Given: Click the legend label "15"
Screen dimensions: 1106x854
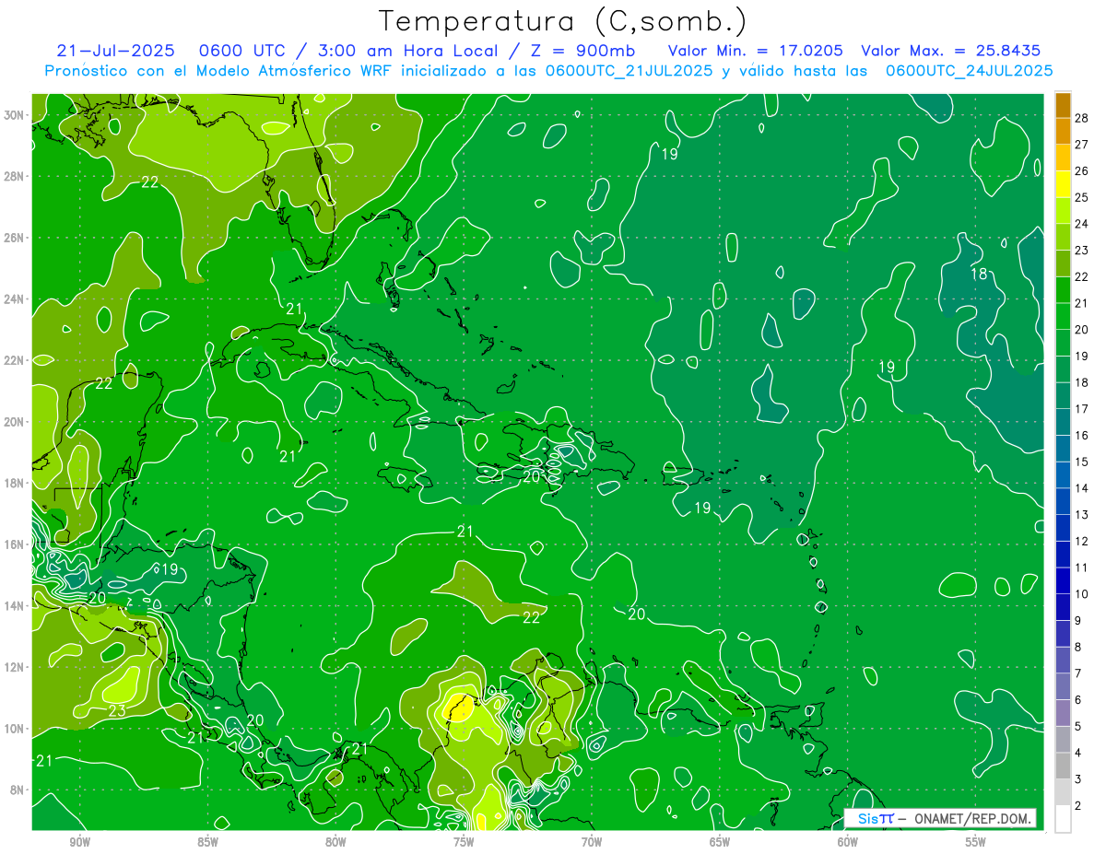Looking at the screenshot, I should coord(1081,462).
